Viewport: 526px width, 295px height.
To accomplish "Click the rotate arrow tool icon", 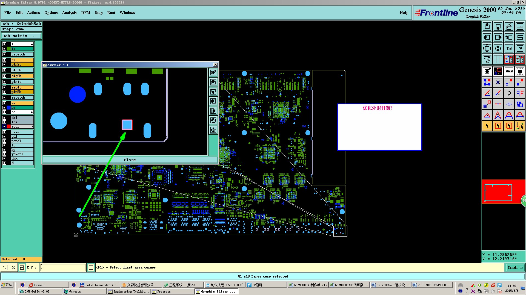I will coord(509,93).
